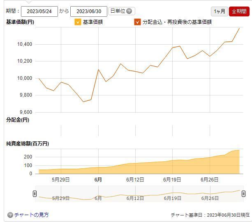Focus the start date field 2023/05/24
The image size is (252, 222).
pyautogui.click(x=39, y=11)
